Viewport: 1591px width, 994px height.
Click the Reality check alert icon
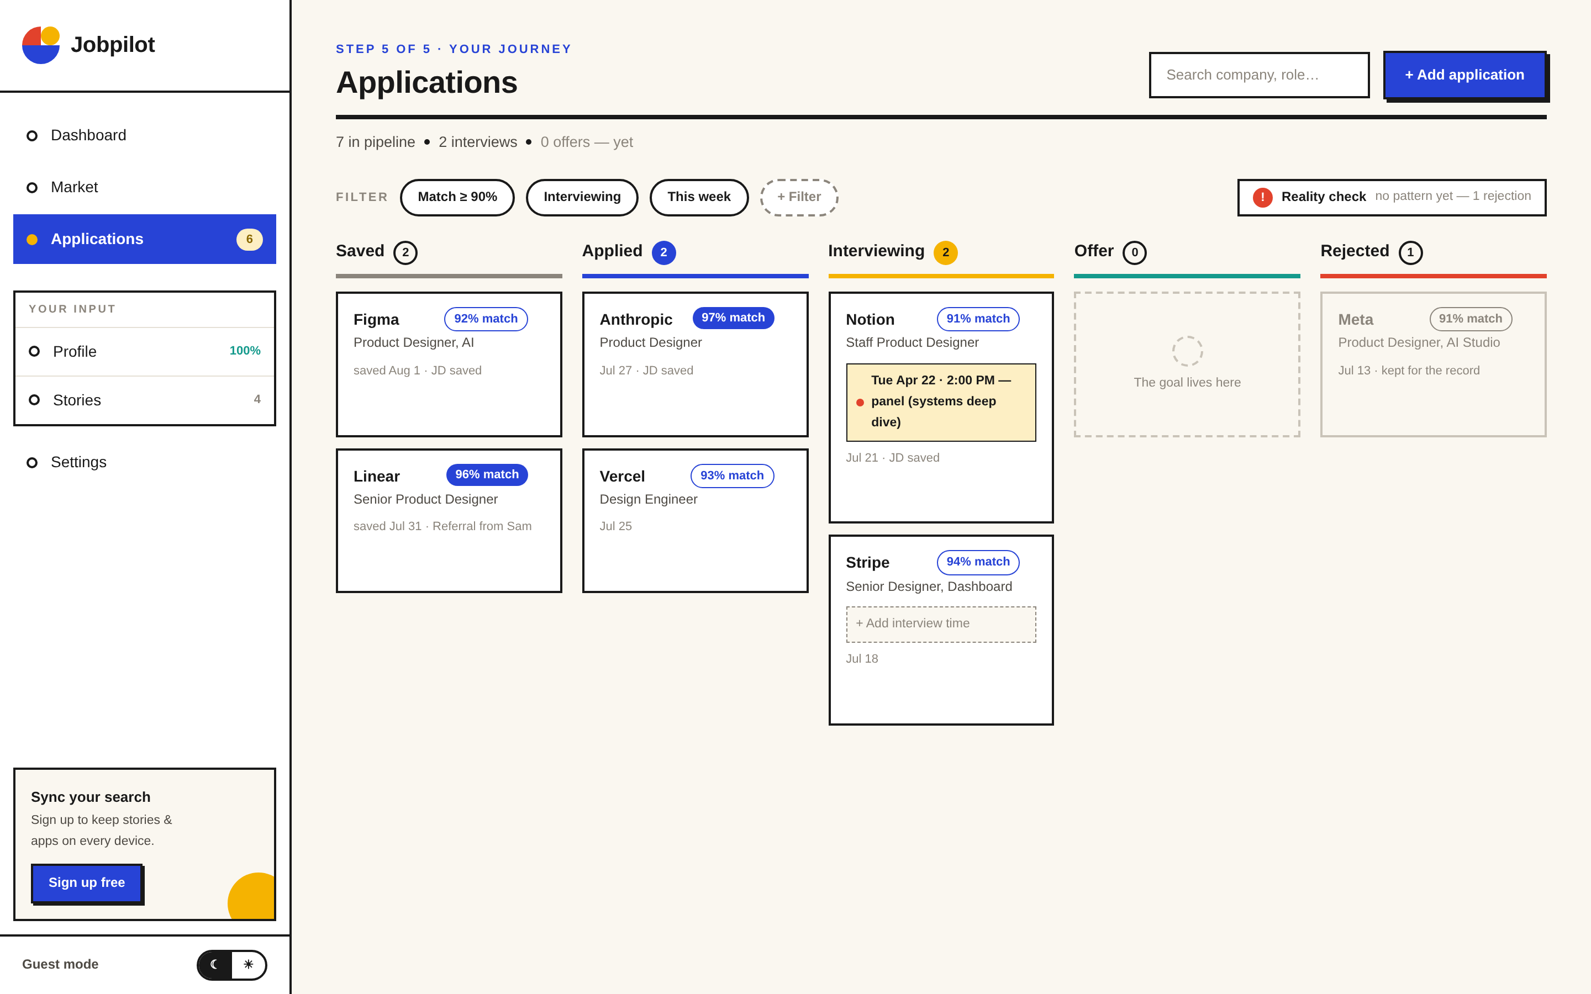tap(1262, 197)
